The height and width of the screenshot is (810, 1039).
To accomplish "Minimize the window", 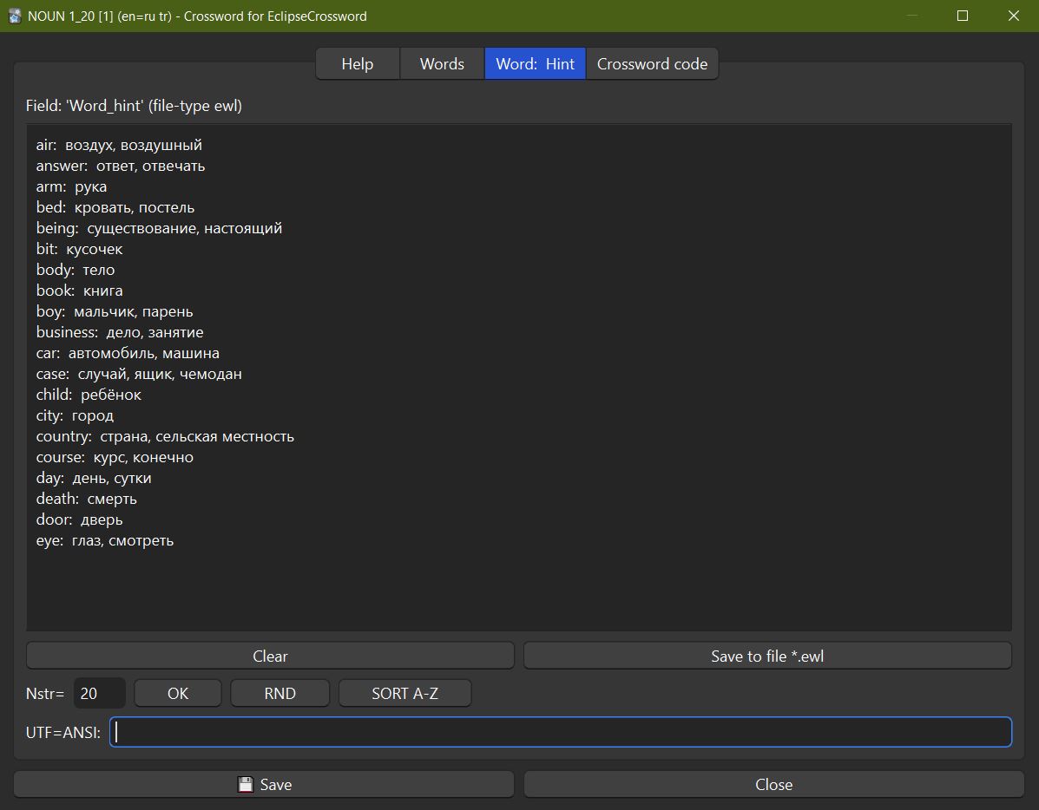I will (x=911, y=16).
